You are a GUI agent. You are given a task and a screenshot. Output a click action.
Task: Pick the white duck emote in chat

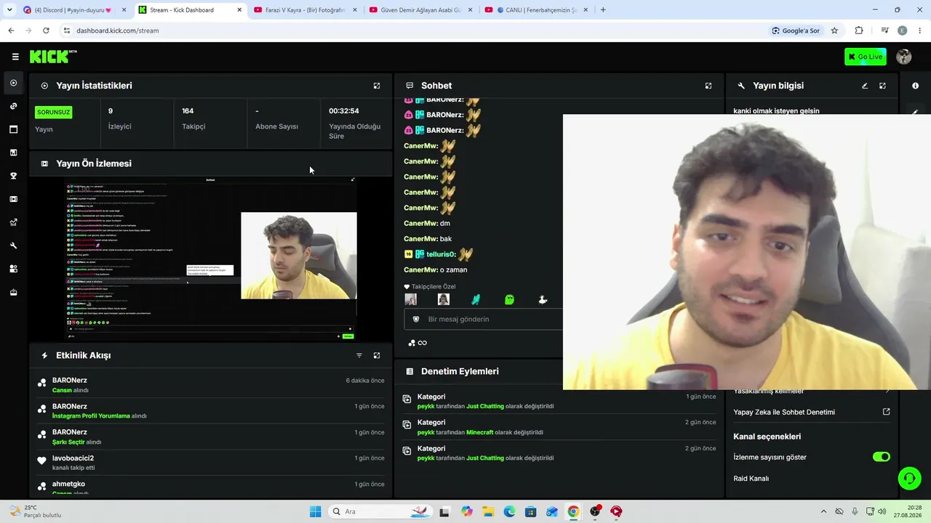[543, 299]
